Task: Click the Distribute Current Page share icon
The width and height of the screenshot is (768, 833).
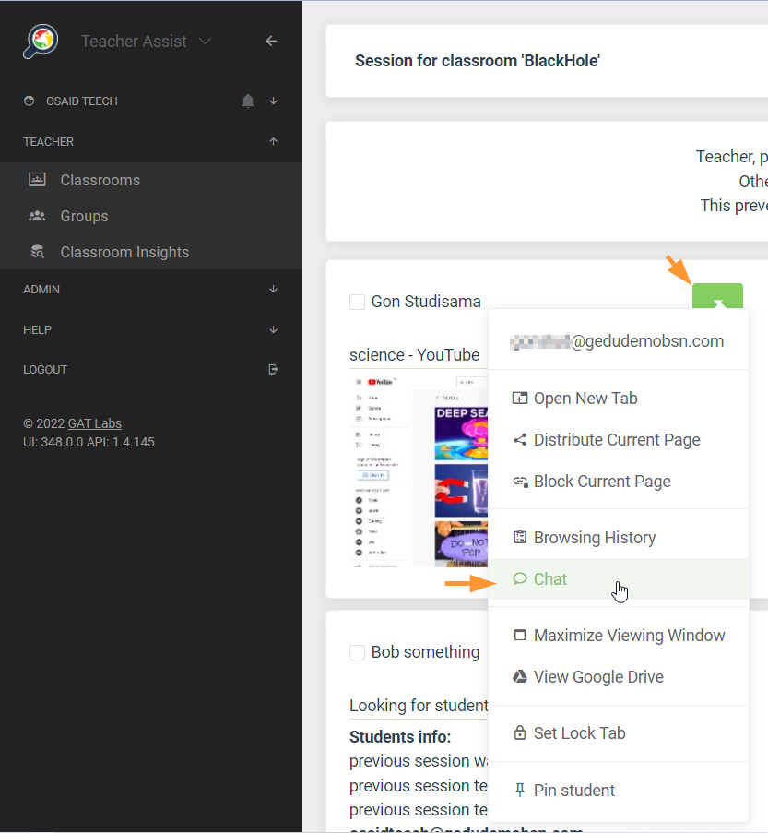Action: coord(519,439)
